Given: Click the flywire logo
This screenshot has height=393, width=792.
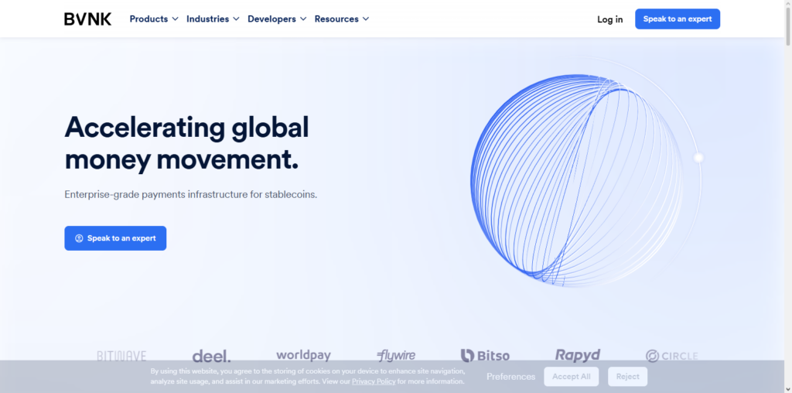Looking at the screenshot, I should (396, 356).
